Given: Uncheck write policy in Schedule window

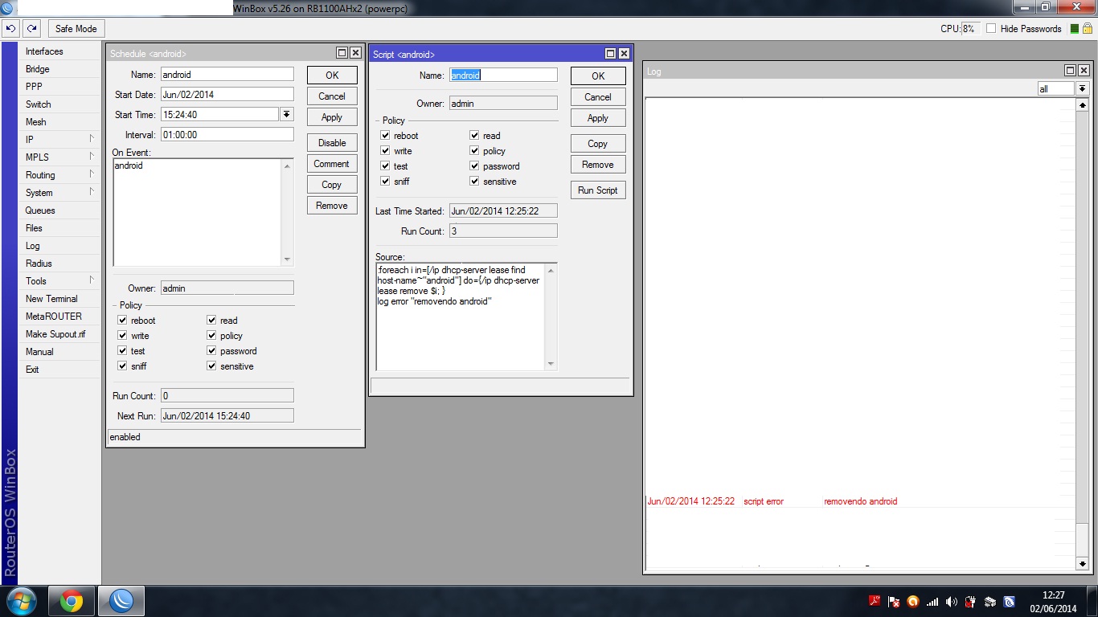Looking at the screenshot, I should 122,336.
